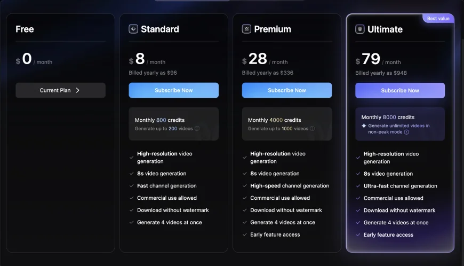Select the Monthly 4000 credits box
The image size is (464, 266).
287,124
